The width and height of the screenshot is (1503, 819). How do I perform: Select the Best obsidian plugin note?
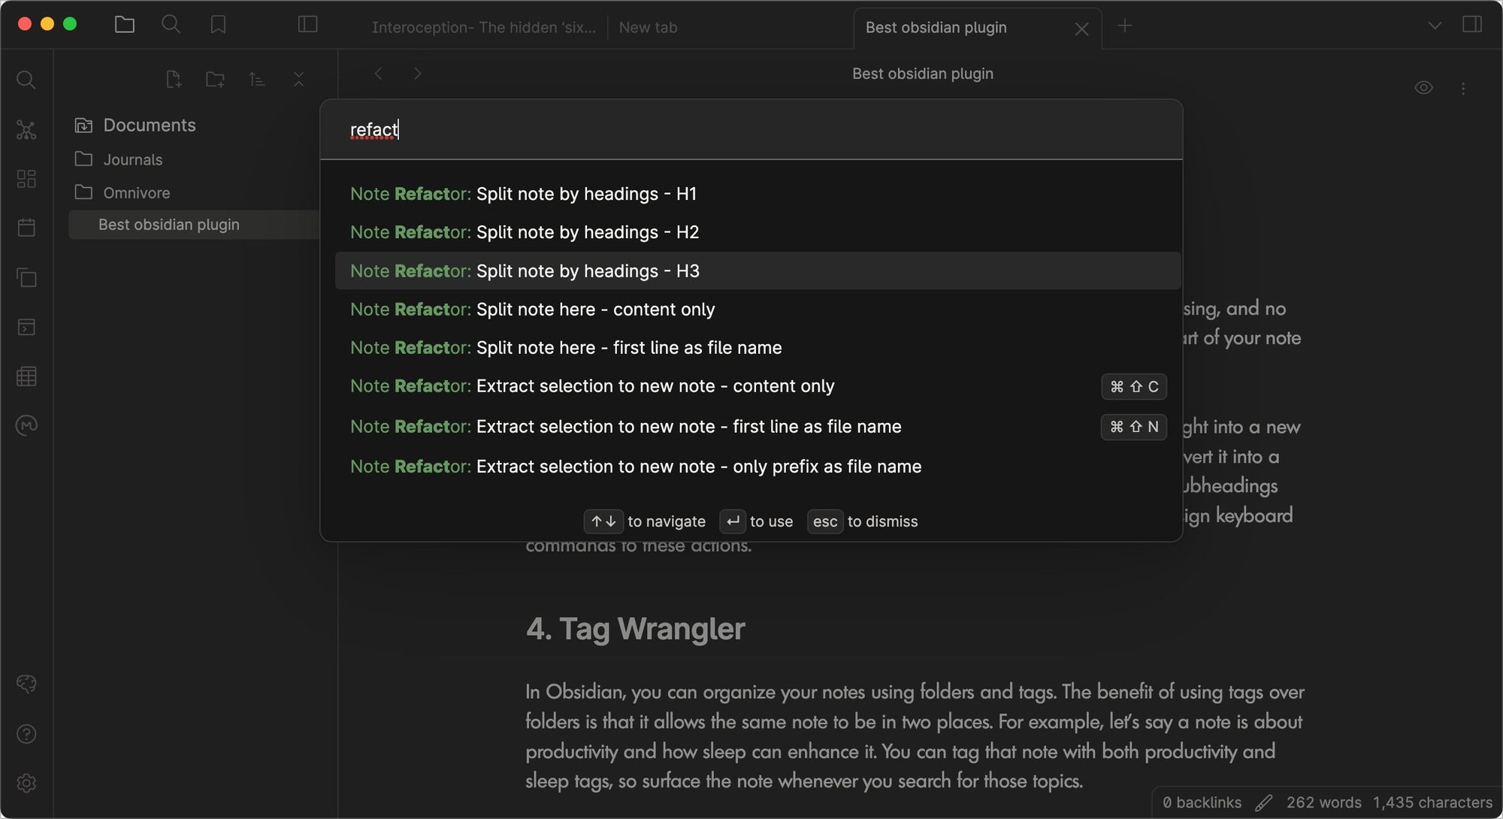point(168,224)
